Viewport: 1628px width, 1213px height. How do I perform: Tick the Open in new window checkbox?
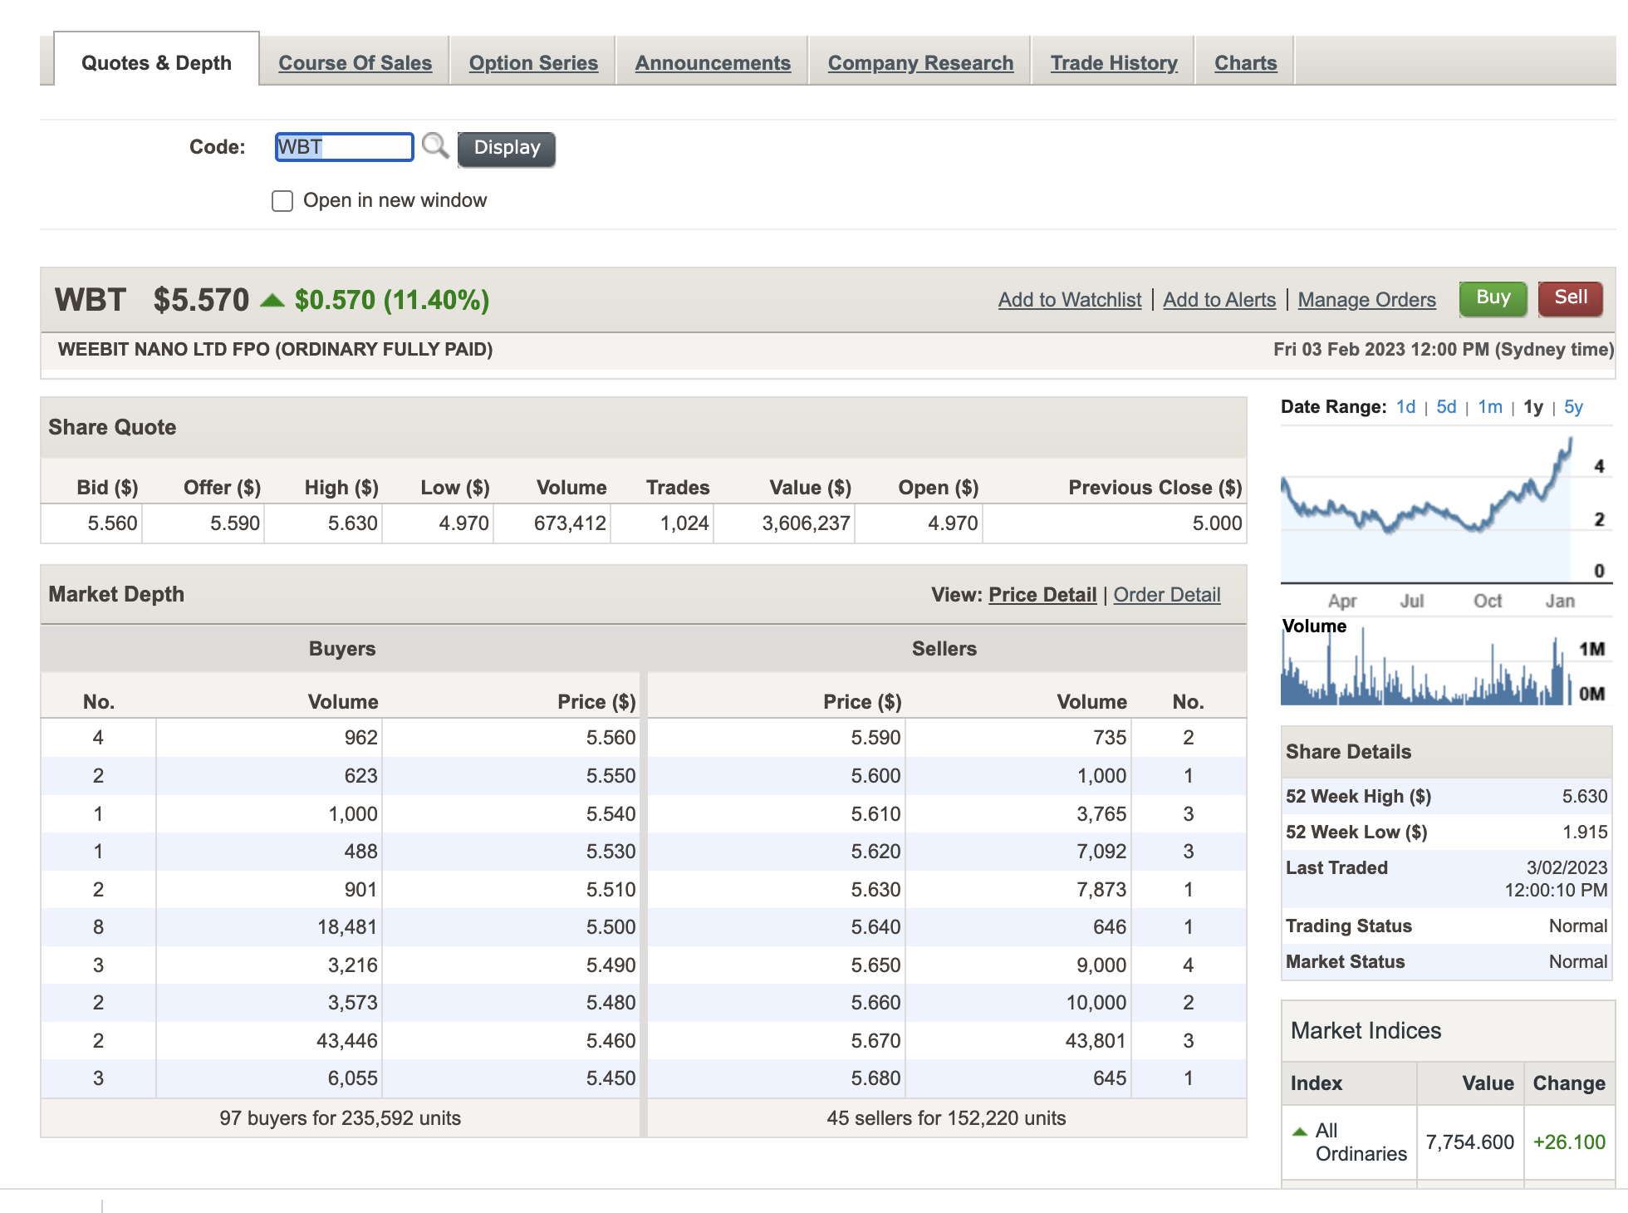pos(282,201)
